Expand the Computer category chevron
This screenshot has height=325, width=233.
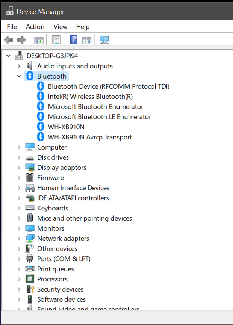pos(19,147)
